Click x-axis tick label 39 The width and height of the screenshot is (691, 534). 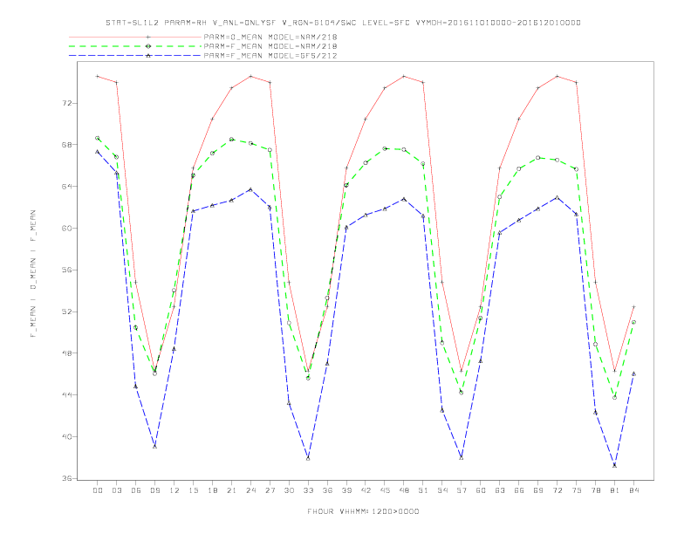coord(346,490)
